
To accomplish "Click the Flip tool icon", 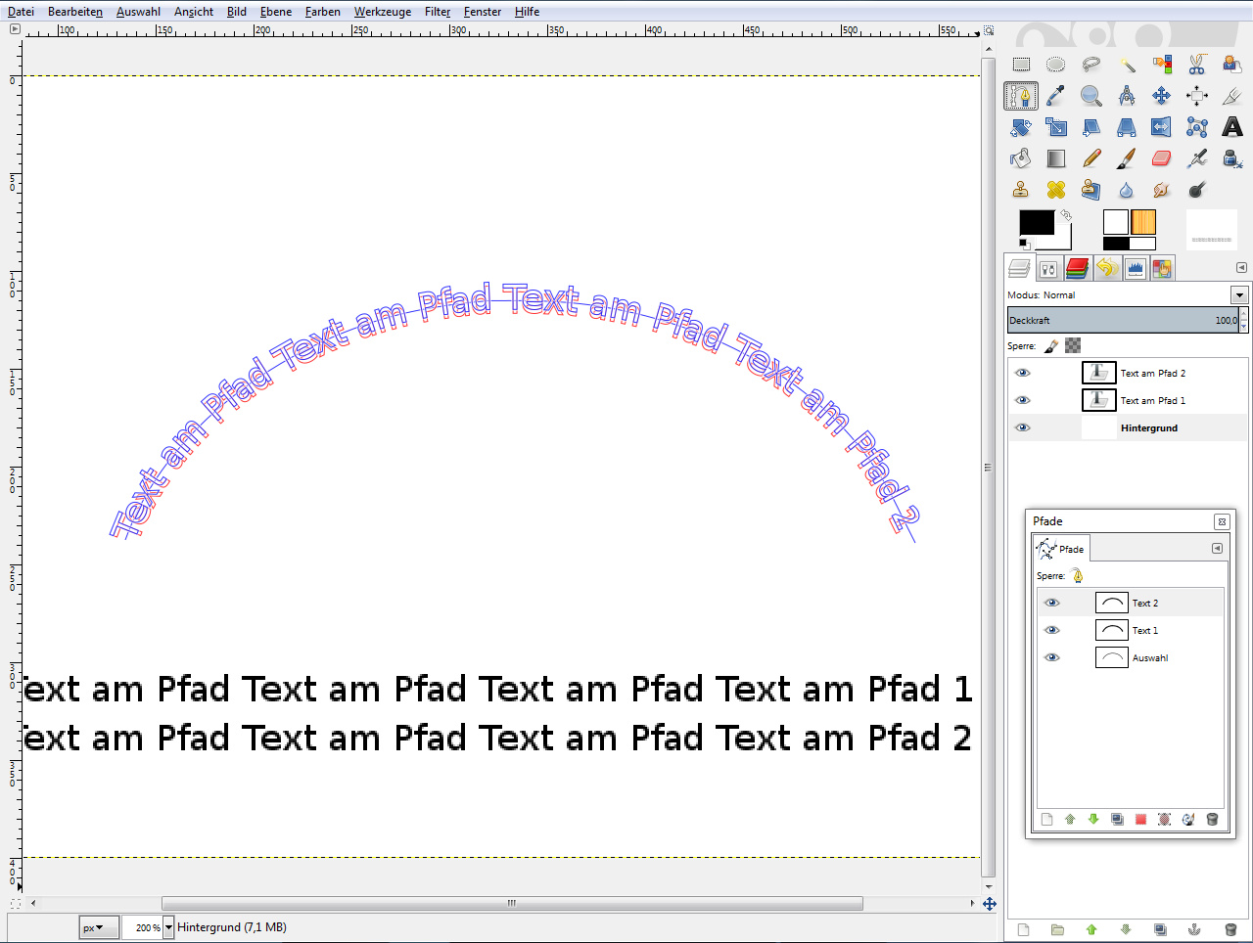I will click(1161, 127).
